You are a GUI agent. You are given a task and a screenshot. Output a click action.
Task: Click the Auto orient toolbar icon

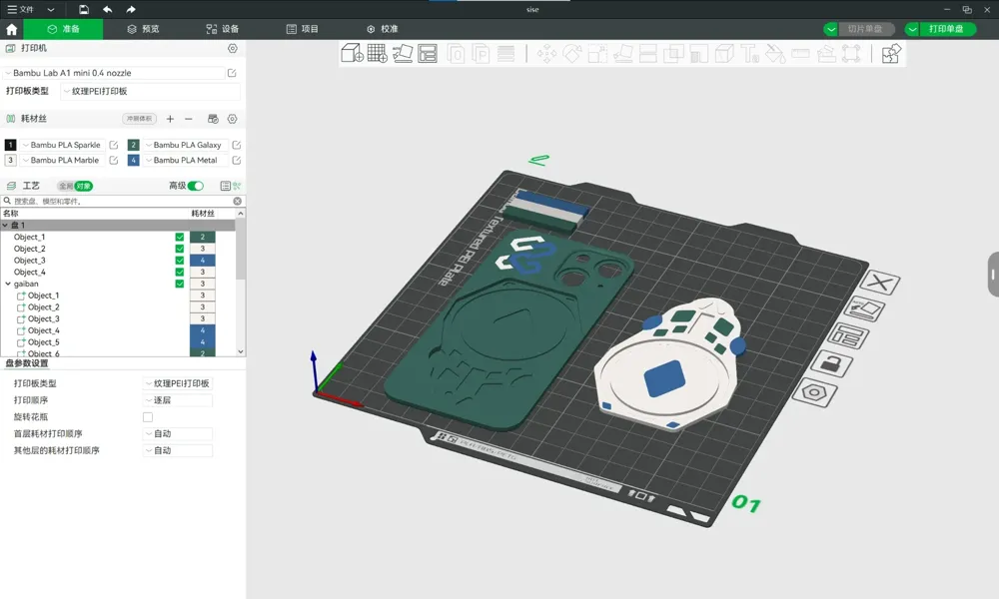[x=403, y=53]
